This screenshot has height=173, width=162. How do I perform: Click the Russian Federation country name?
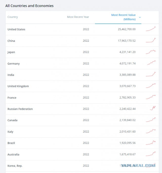pos(20,109)
